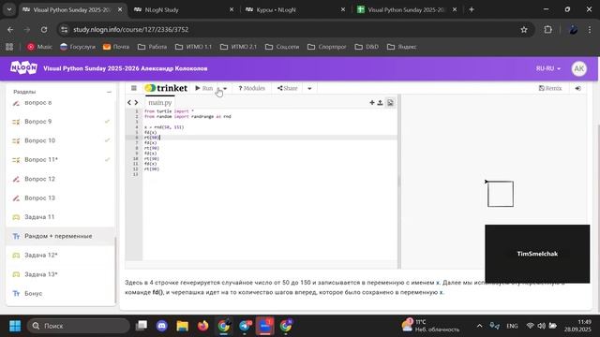This screenshot has width=600, height=337.
Task: Open the volume control in tray
Action: [x=541, y=326]
